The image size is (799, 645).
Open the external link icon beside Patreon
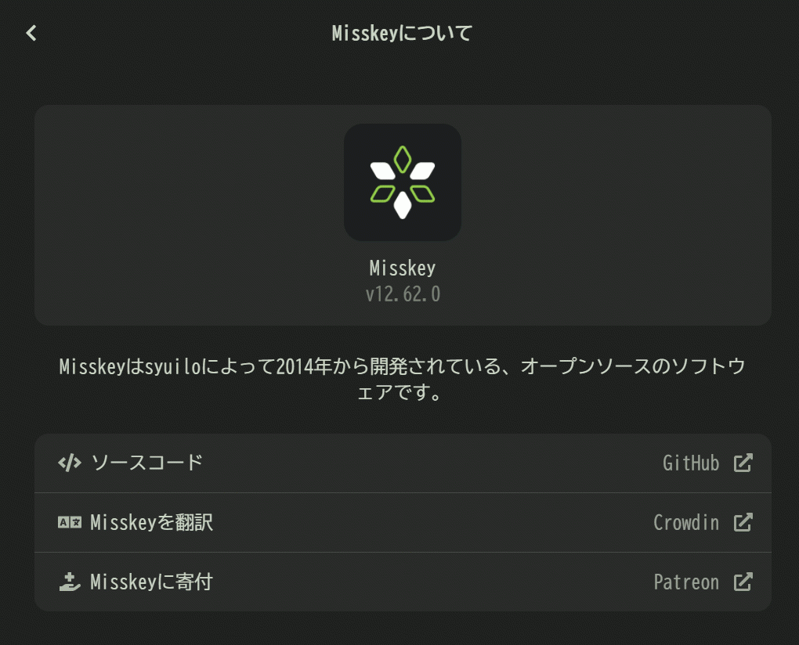point(743,582)
